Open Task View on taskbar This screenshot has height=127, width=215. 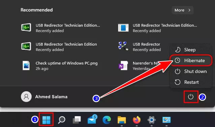[x=76, y=120]
